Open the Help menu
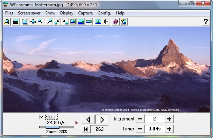The height and width of the screenshot is (138, 213). [x=120, y=13]
